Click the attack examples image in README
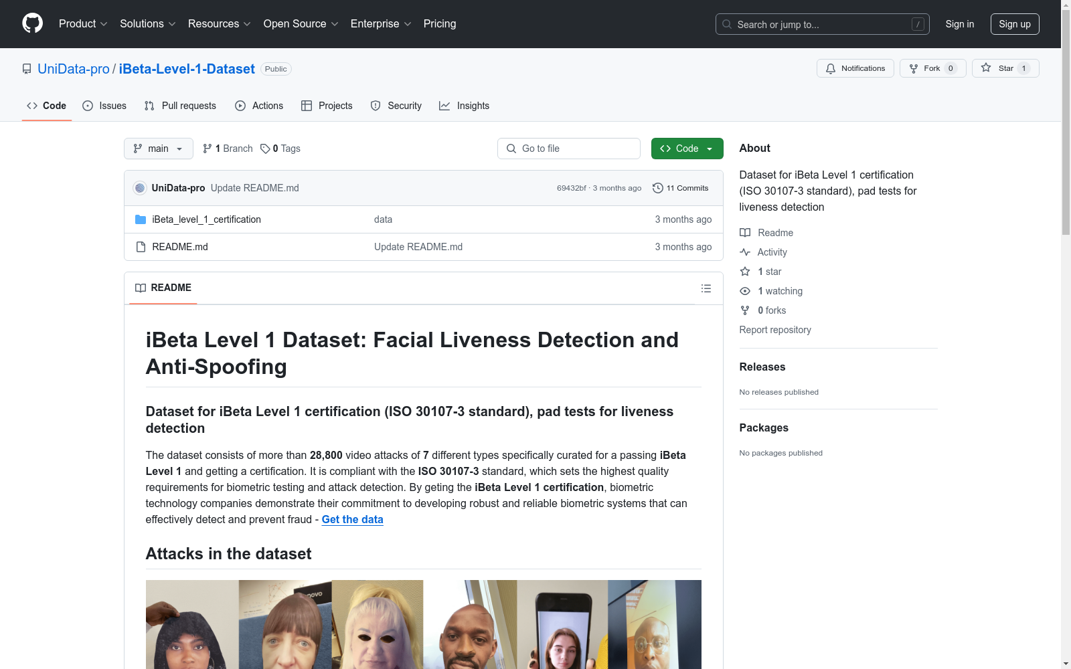The height and width of the screenshot is (669, 1071). coord(424,624)
